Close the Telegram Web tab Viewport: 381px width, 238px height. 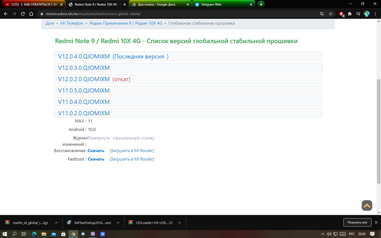(x=251, y=4)
